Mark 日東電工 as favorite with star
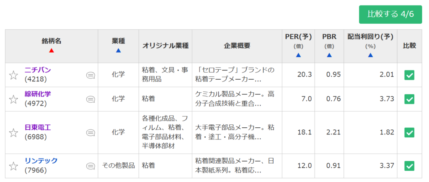The width and height of the screenshot is (429, 182). tap(13, 133)
